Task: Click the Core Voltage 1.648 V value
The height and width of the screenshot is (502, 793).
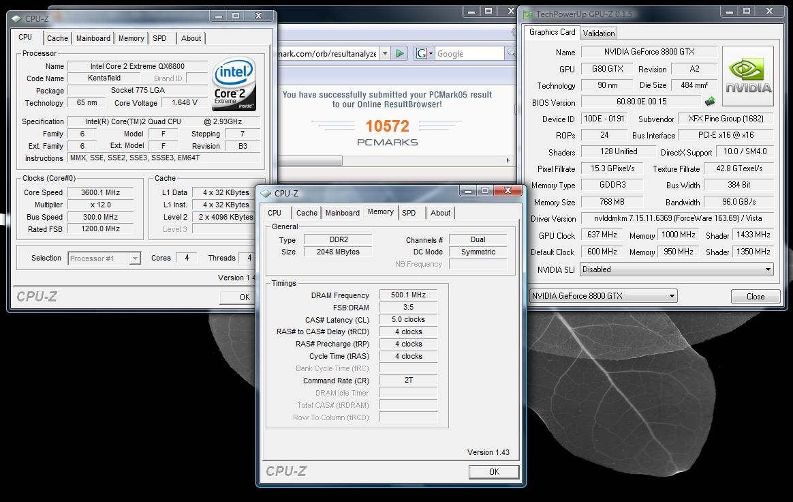Action: coord(185,103)
